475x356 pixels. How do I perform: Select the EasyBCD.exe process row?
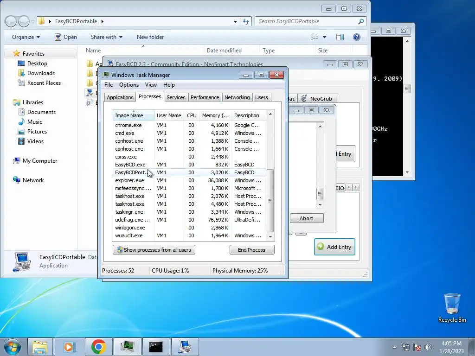[x=189, y=165]
